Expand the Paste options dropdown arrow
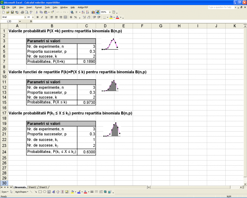This screenshot has width=247, height=198. (49, 12)
